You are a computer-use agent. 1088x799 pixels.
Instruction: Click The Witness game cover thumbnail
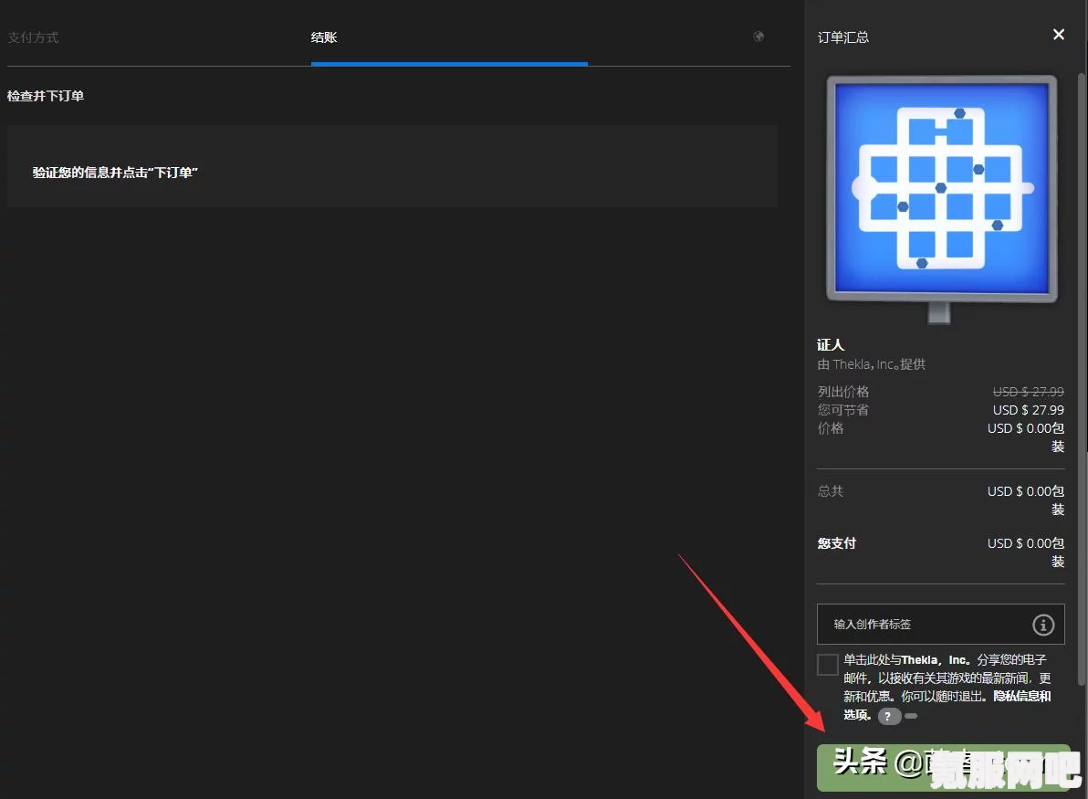tap(941, 198)
